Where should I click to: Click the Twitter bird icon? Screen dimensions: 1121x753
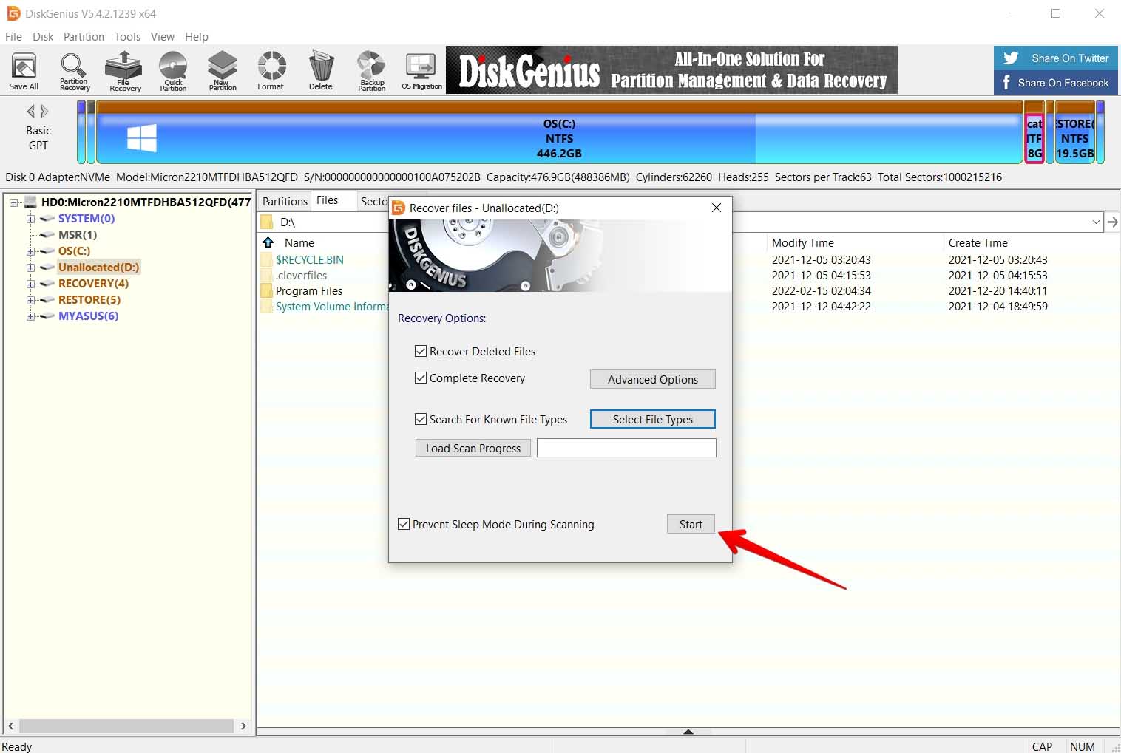coord(1011,58)
